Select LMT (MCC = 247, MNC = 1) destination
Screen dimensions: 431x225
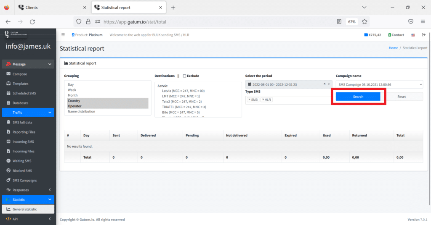[x=181, y=96]
